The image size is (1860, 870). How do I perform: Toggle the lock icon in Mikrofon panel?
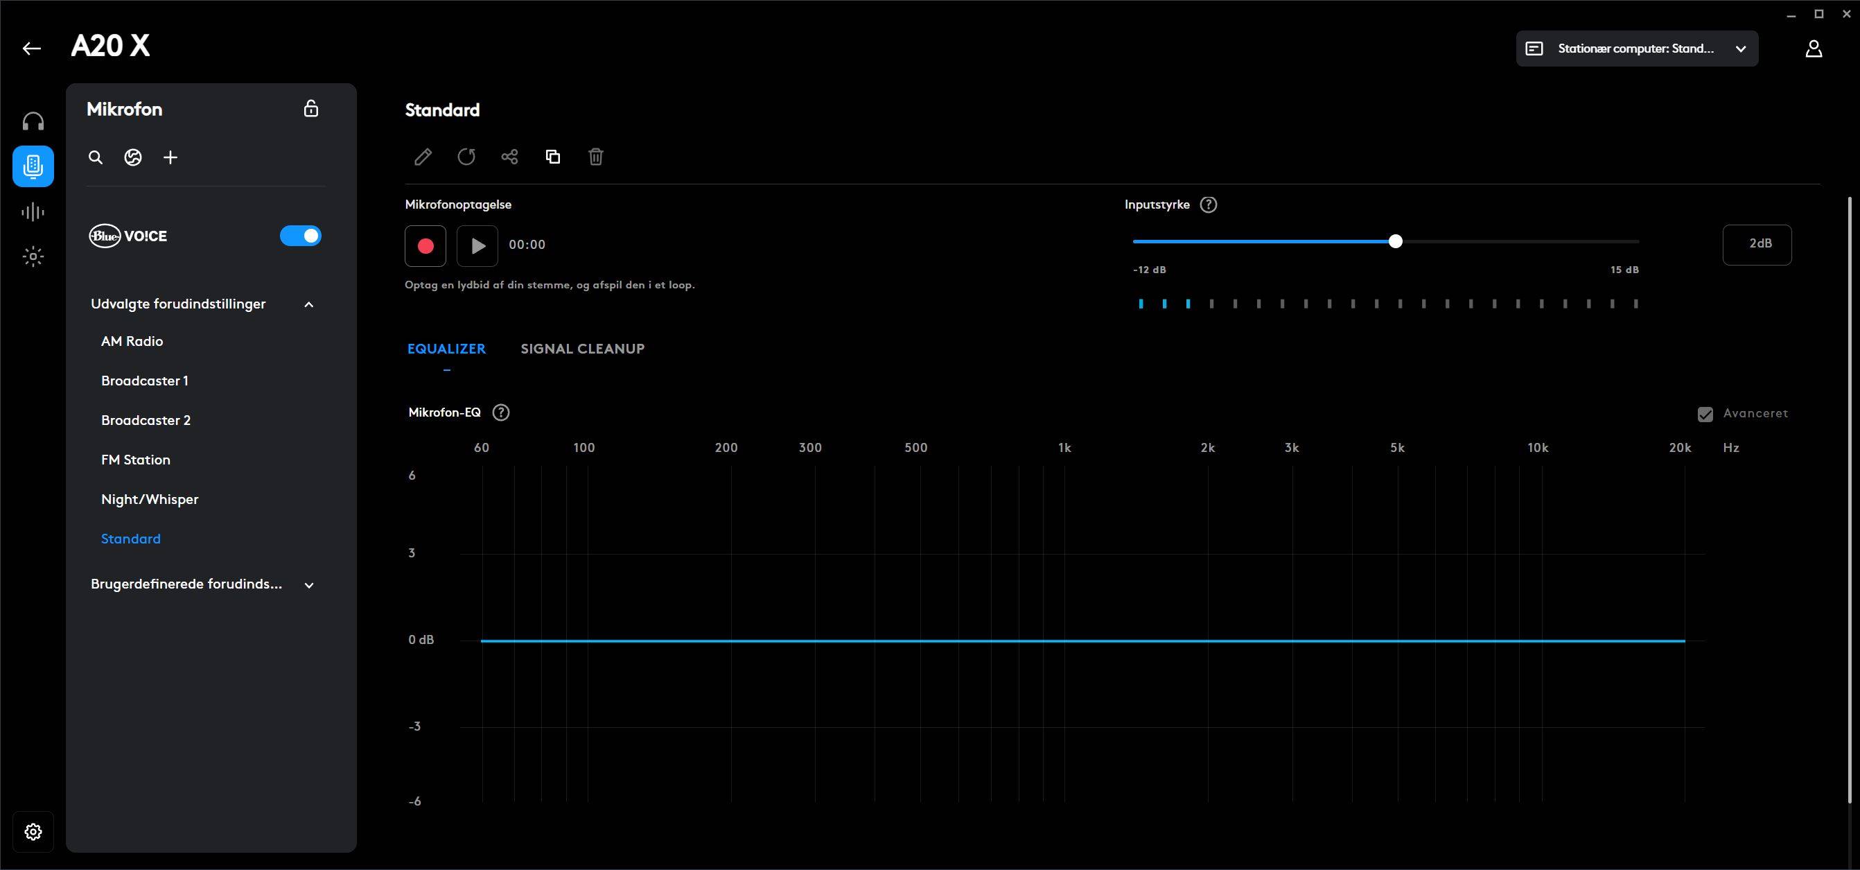311,108
